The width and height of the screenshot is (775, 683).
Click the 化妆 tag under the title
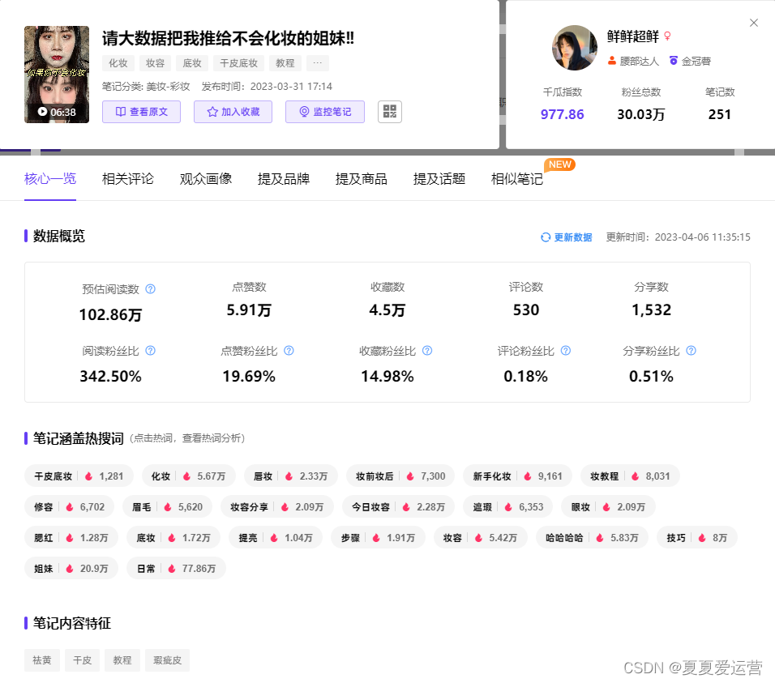coord(118,63)
